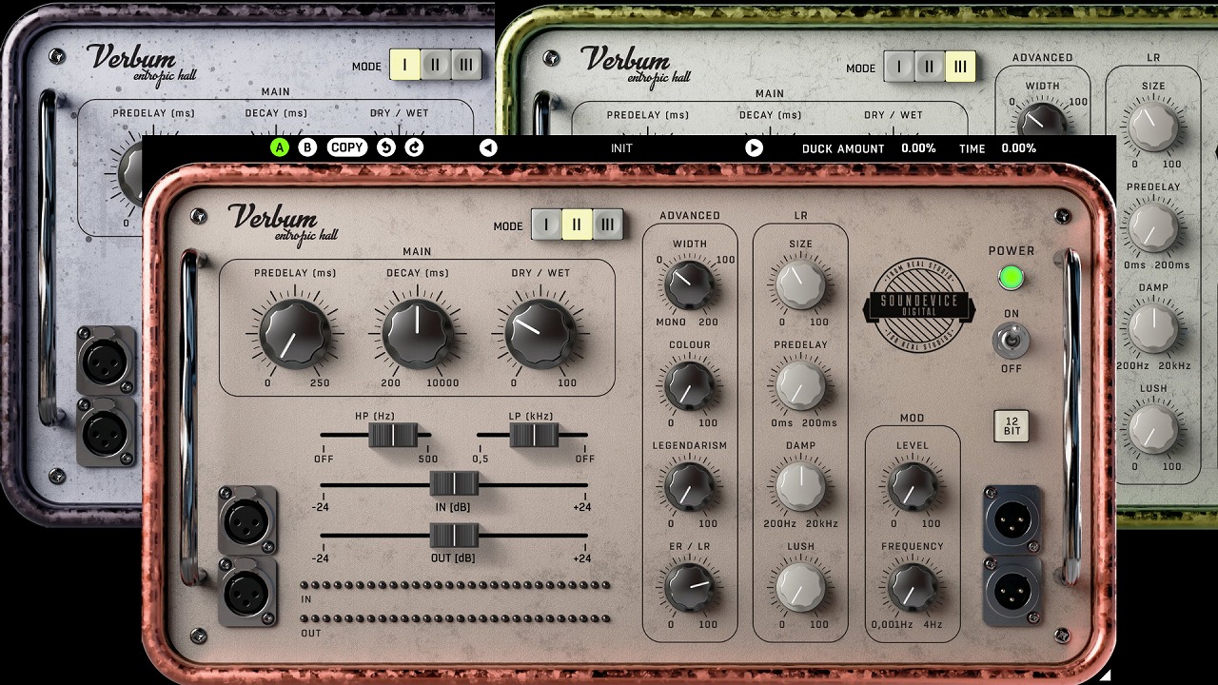This screenshot has width=1218, height=685.
Task: Flip the Power ON/OFF toggle switch
Action: (1011, 340)
